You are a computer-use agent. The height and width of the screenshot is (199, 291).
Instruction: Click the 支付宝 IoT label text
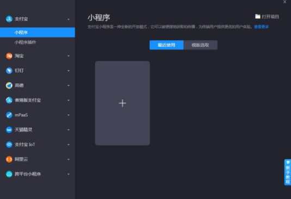25,145
